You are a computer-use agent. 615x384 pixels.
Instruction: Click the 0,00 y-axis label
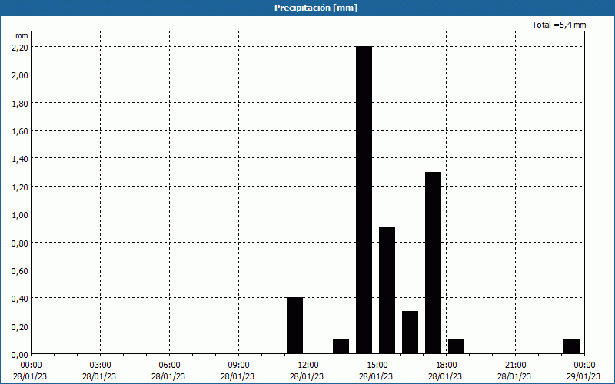click(x=20, y=355)
